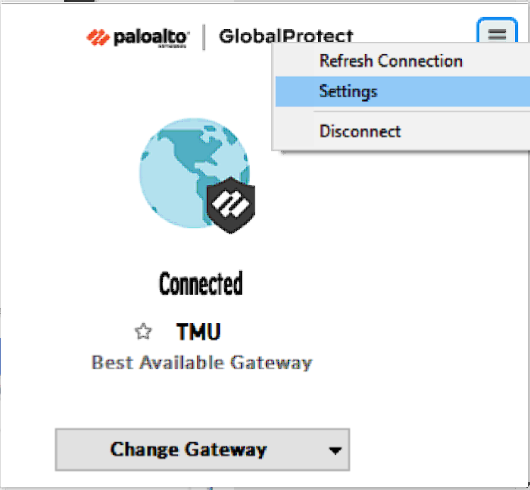The height and width of the screenshot is (490, 530).
Task: Click the GlobalProtect title text
Action: (286, 36)
